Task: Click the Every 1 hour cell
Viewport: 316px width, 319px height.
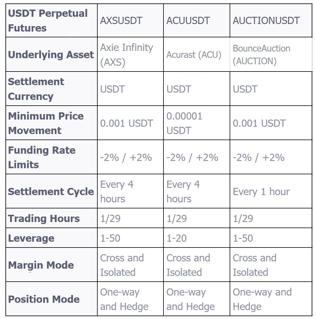Action: [261, 191]
